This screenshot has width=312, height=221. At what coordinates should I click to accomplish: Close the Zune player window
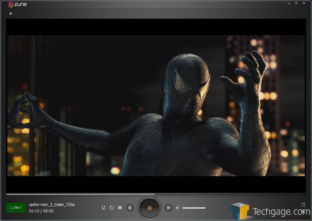[304, 3]
